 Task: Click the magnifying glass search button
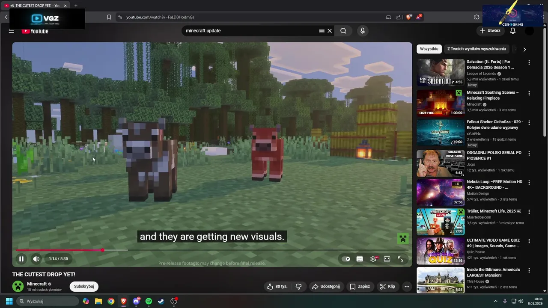tap(343, 31)
